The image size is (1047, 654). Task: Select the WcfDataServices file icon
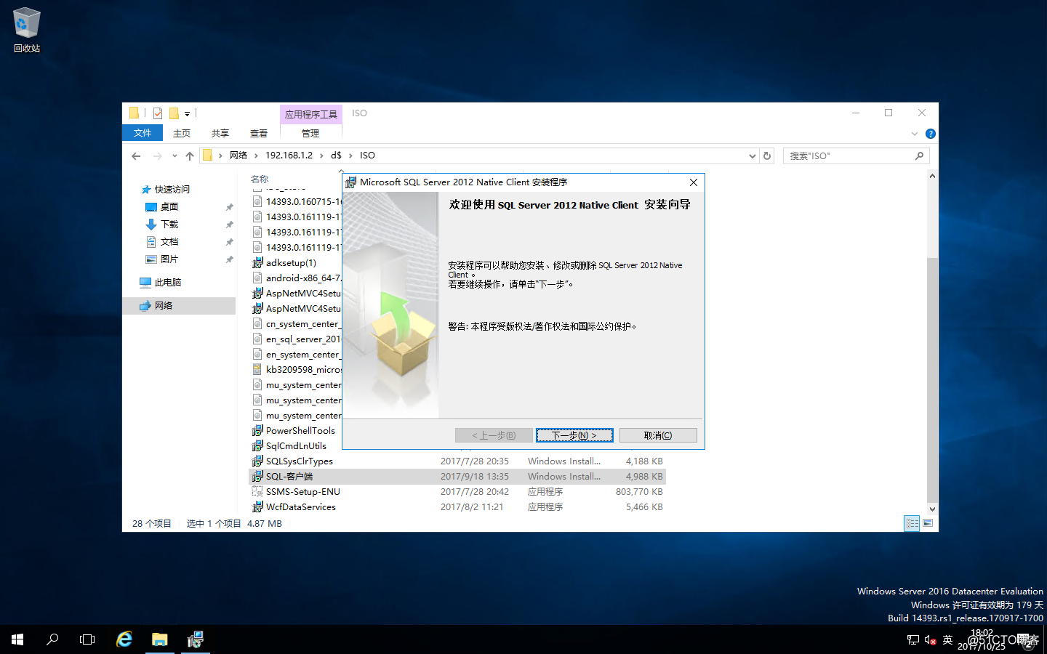click(257, 507)
